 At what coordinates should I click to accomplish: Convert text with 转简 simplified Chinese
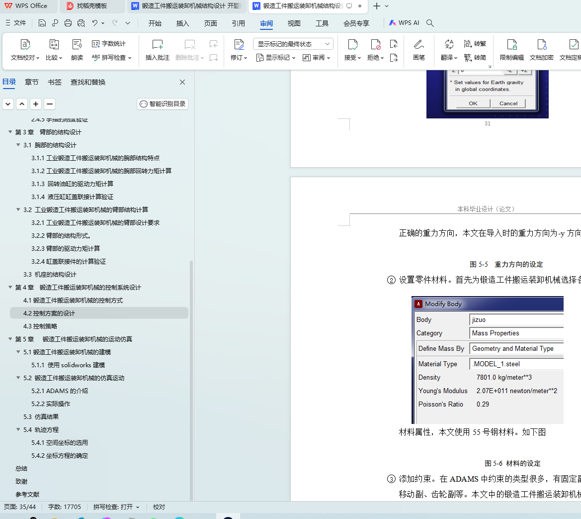pos(475,58)
